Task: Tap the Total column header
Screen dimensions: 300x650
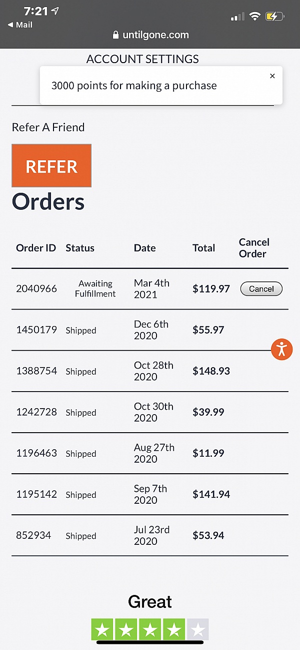Action: [203, 248]
